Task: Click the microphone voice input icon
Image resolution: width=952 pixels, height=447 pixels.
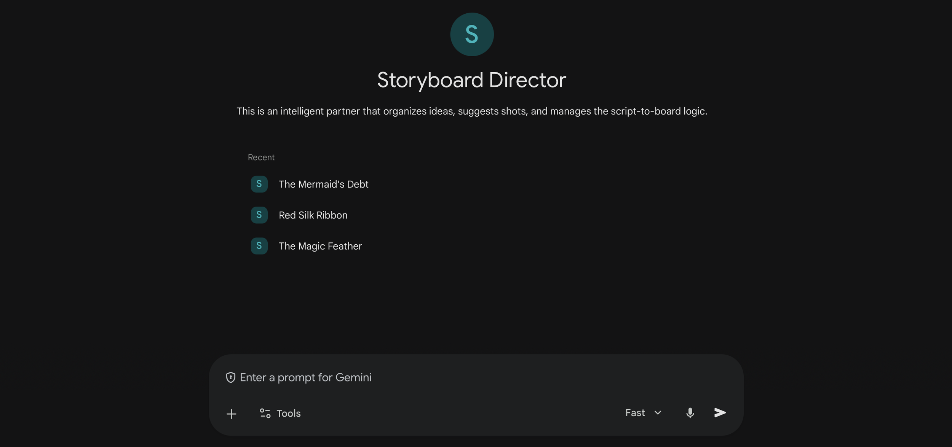Action: tap(690, 413)
